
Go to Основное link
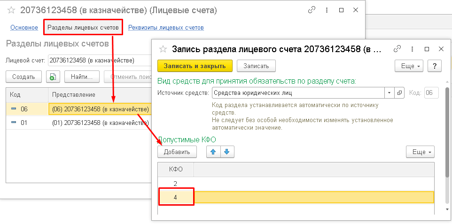click(24, 27)
